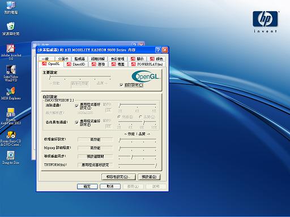This screenshot has width=290, height=217.
Task: Select the OpenGL tab
Action: 51,64
